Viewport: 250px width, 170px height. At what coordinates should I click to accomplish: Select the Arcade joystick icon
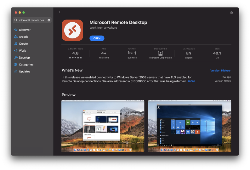(16, 37)
